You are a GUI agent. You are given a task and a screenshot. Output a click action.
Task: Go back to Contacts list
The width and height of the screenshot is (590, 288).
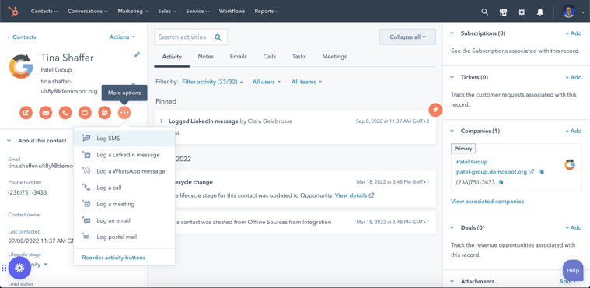pyautogui.click(x=22, y=37)
